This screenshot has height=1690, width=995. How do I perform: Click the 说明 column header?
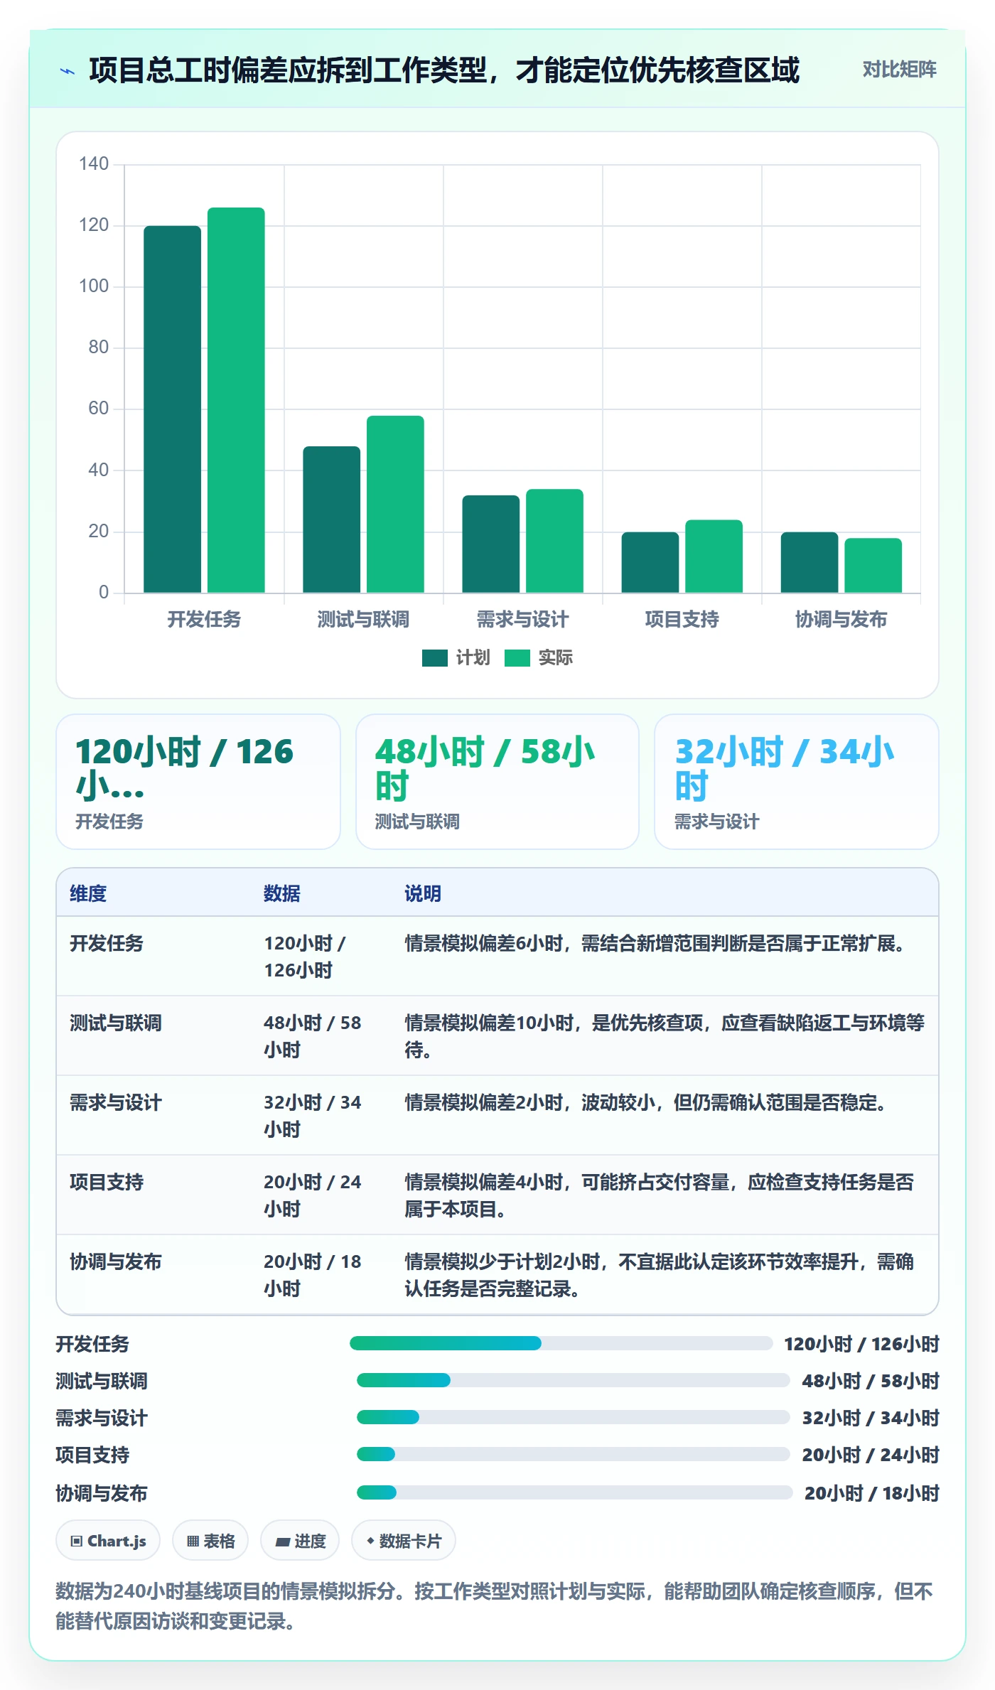(x=423, y=893)
